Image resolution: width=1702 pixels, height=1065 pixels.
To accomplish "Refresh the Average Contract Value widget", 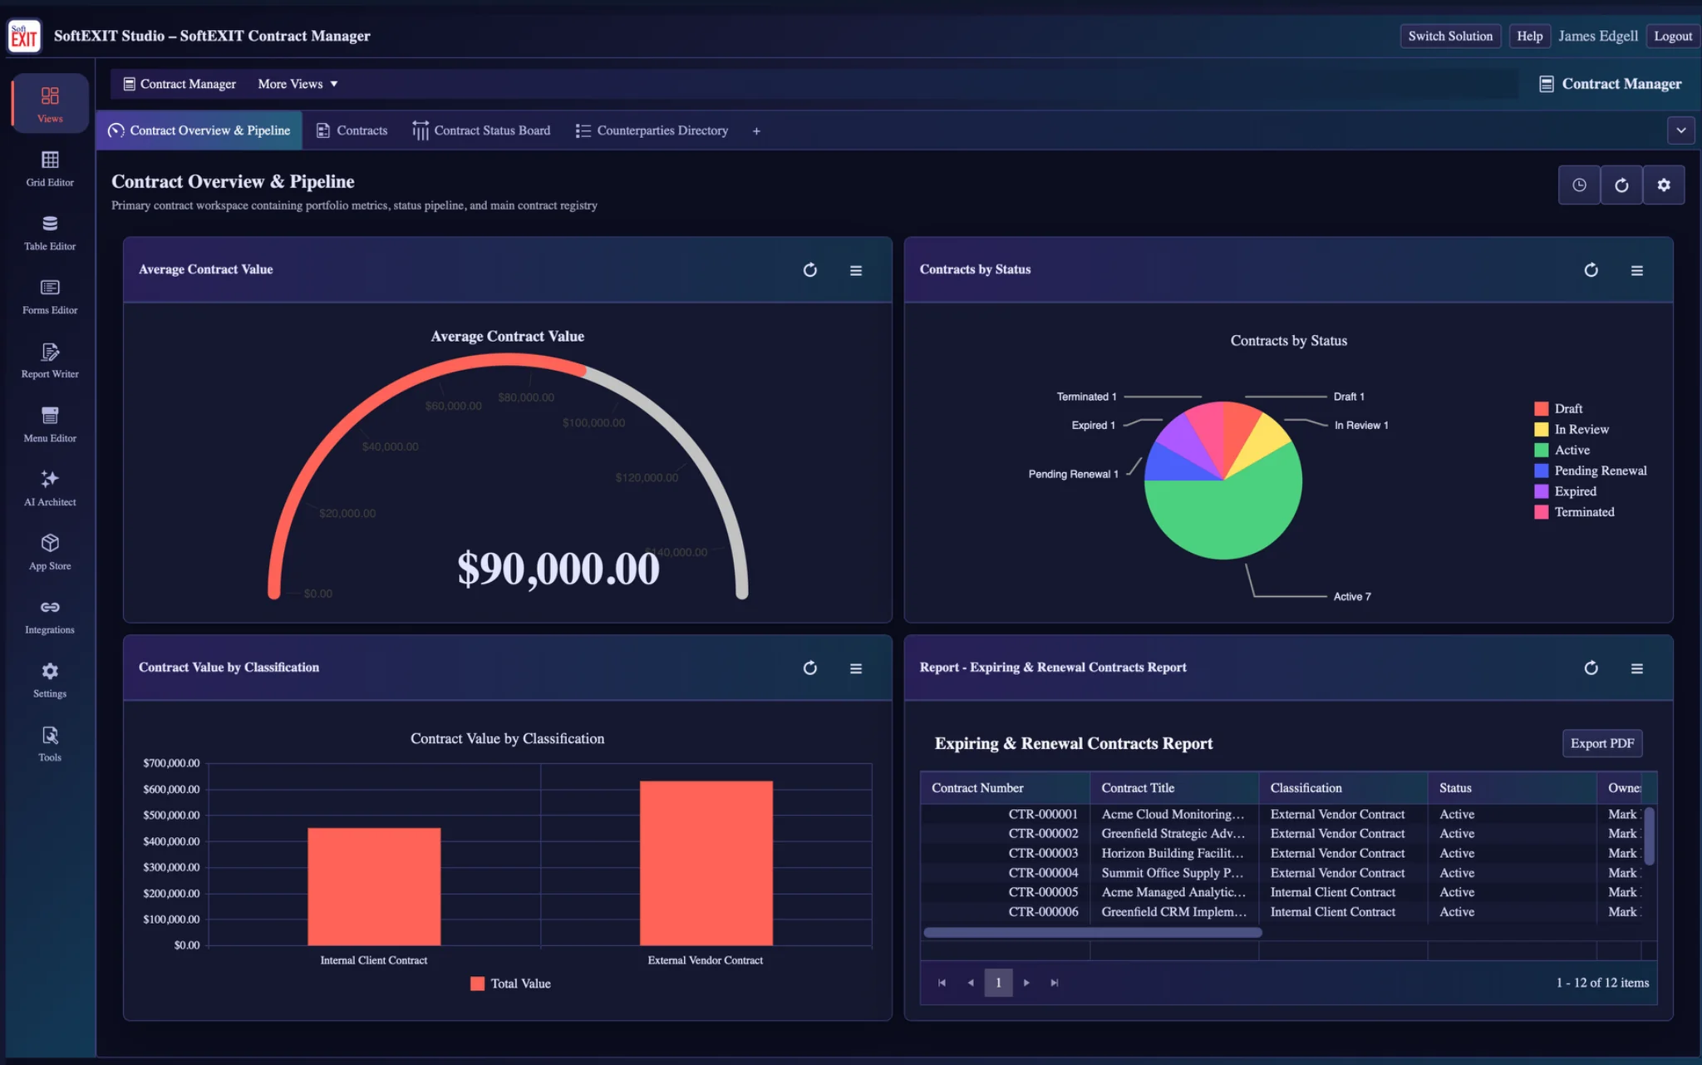I will pyautogui.click(x=810, y=270).
